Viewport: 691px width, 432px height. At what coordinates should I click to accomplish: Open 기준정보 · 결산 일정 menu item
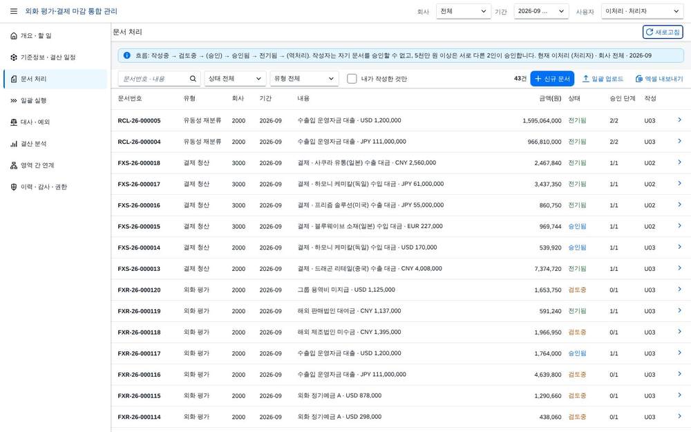coord(55,57)
